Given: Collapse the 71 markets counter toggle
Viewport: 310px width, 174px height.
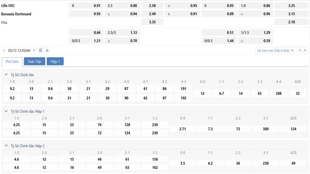Looking at the screenshot, I should pyautogui.click(x=302, y=50).
